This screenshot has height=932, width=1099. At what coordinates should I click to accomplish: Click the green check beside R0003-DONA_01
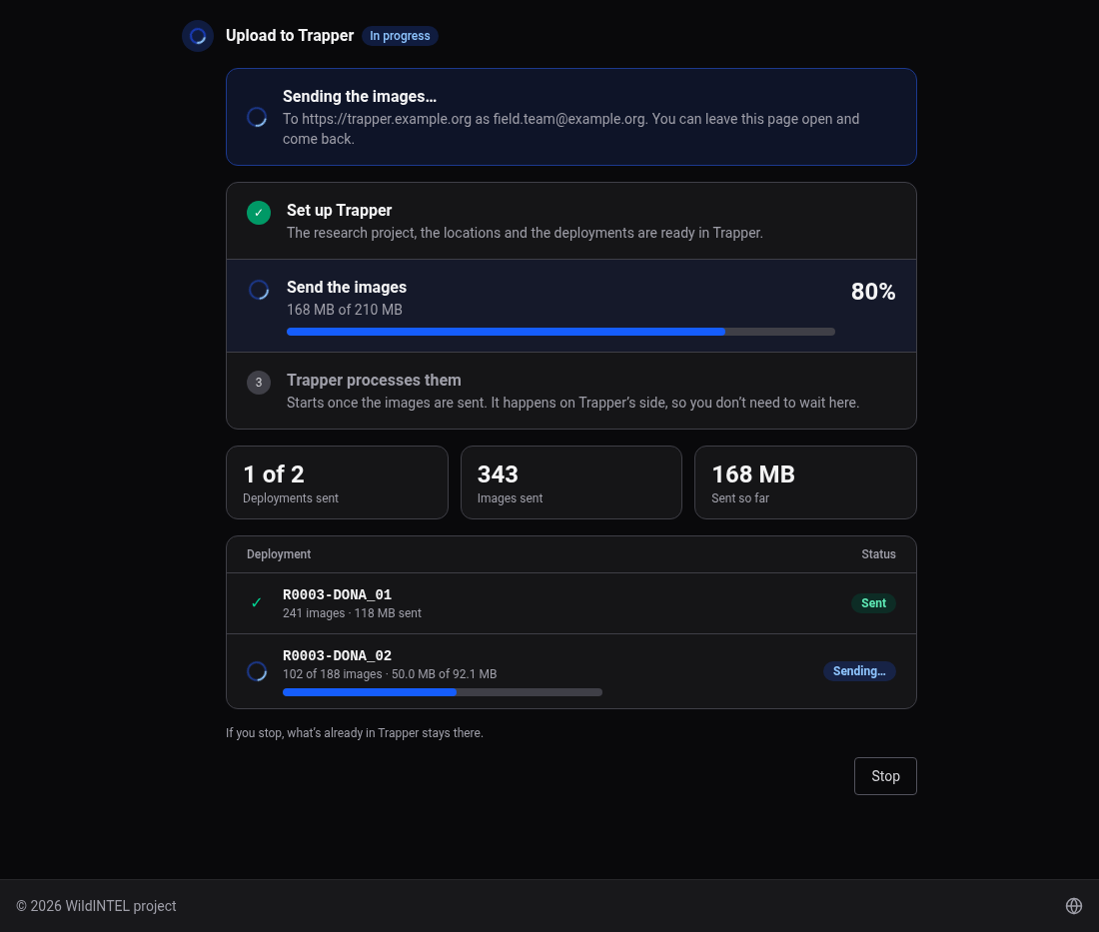[x=257, y=602]
